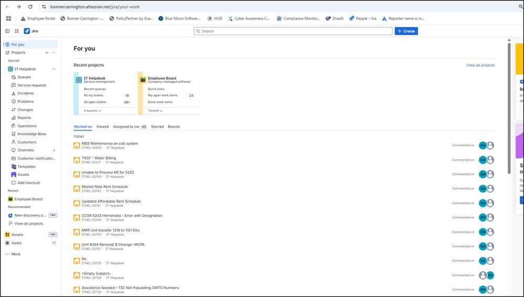Open MRR Unit transfer 1318 ticket
Viewport: 524px width, 297px height.
pos(111,230)
